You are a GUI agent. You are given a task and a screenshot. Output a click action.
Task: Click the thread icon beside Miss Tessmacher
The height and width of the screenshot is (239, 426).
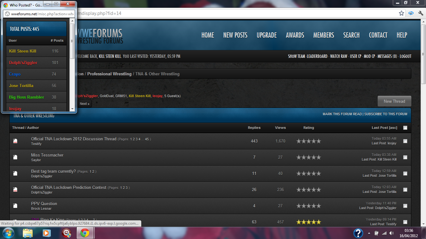15,157
